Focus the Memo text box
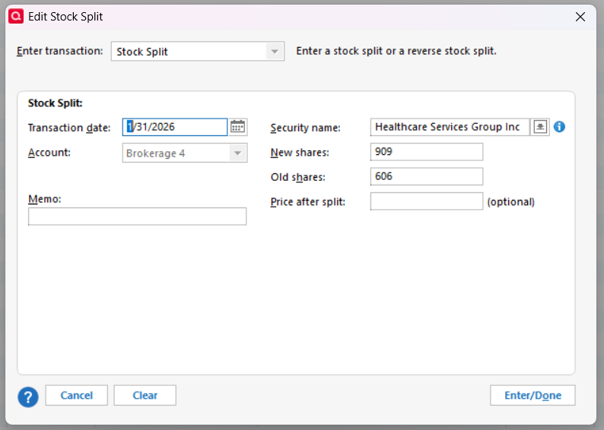Image resolution: width=604 pixels, height=430 pixels. point(137,217)
